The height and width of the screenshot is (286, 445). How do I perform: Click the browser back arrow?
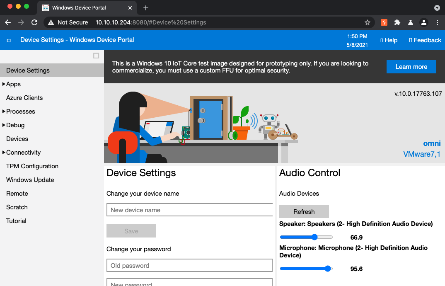pos(7,22)
